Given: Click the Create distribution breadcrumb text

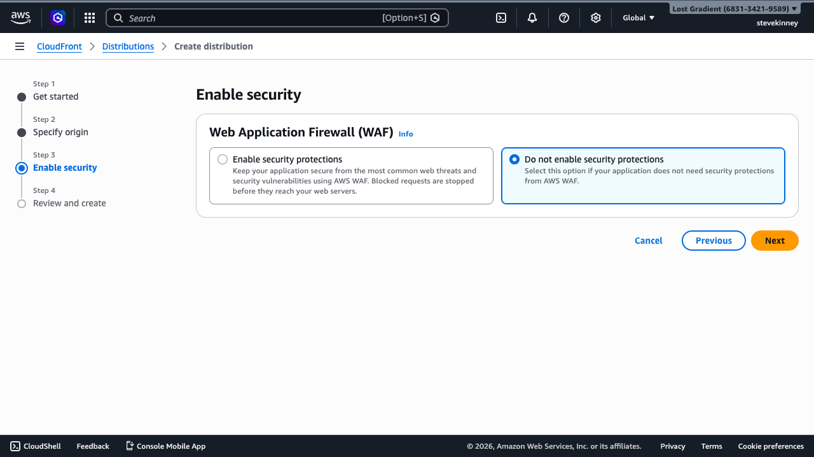Looking at the screenshot, I should pos(214,46).
